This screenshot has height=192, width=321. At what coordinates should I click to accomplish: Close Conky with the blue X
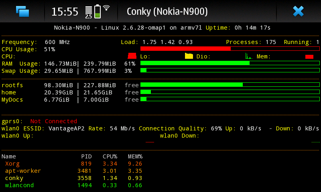298,11
